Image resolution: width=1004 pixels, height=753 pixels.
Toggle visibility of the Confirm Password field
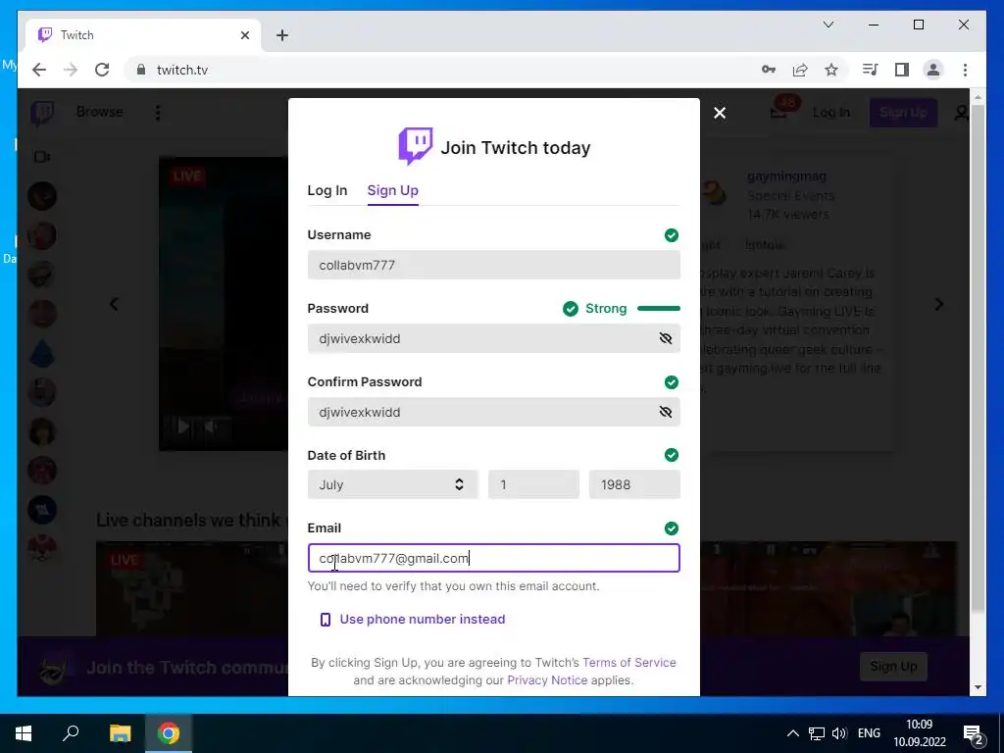(x=666, y=412)
